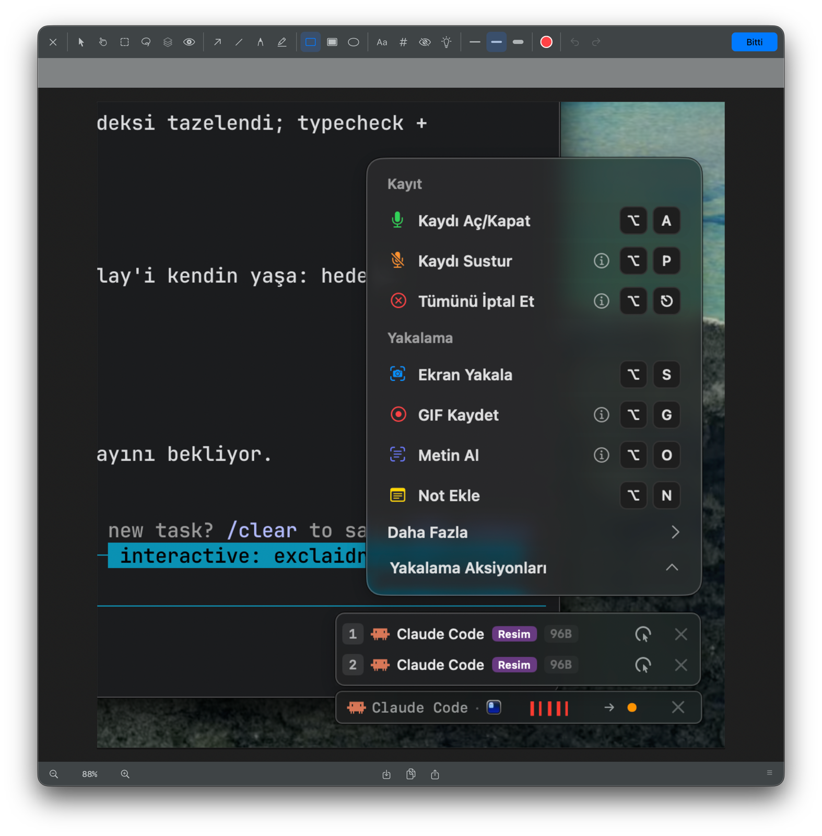
Task: Save the image with the download icon
Action: [x=386, y=774]
